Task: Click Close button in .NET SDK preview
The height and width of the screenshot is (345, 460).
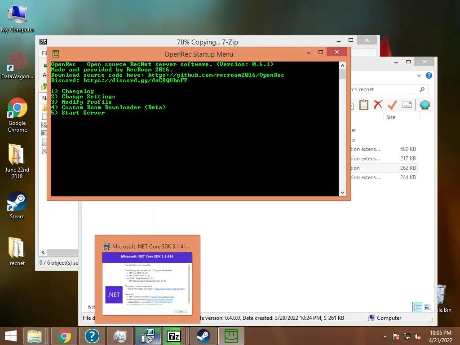Action: [x=181, y=312]
